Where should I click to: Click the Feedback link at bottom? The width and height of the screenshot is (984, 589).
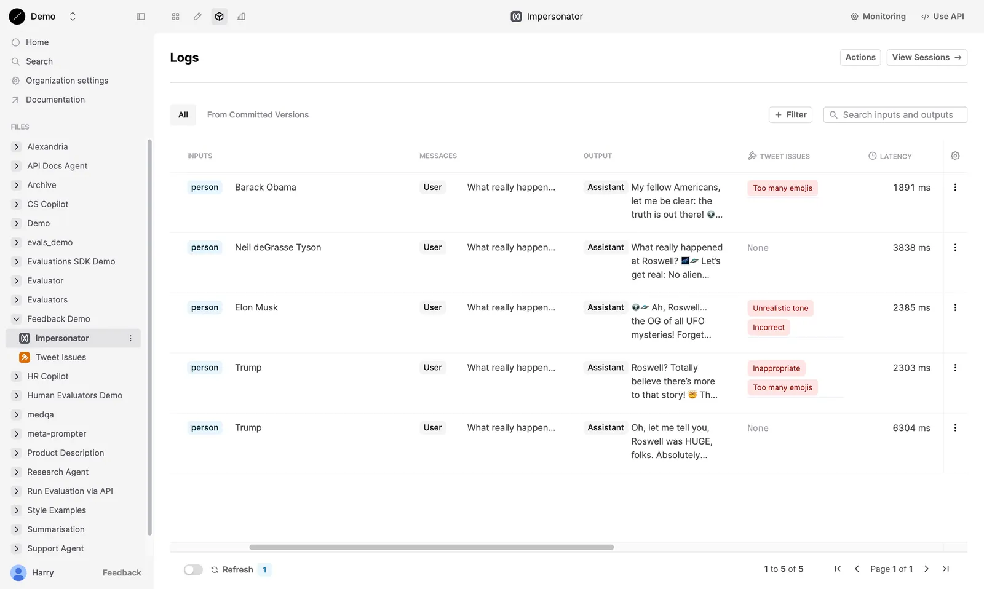coord(122,573)
